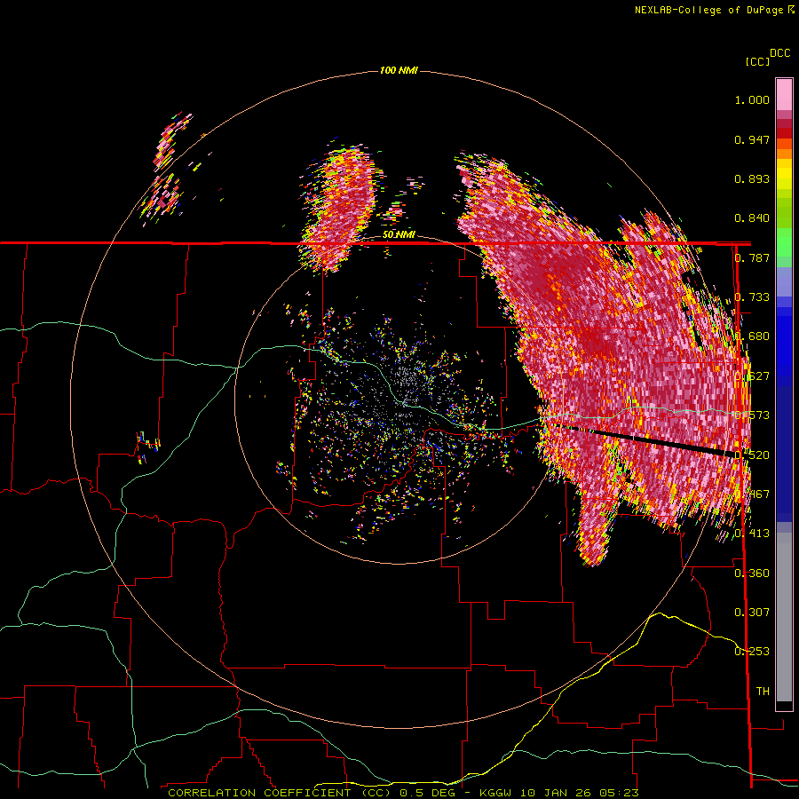This screenshot has height=799, width=799.
Task: Click the 0.733 value on the color scale
Action: click(752, 297)
